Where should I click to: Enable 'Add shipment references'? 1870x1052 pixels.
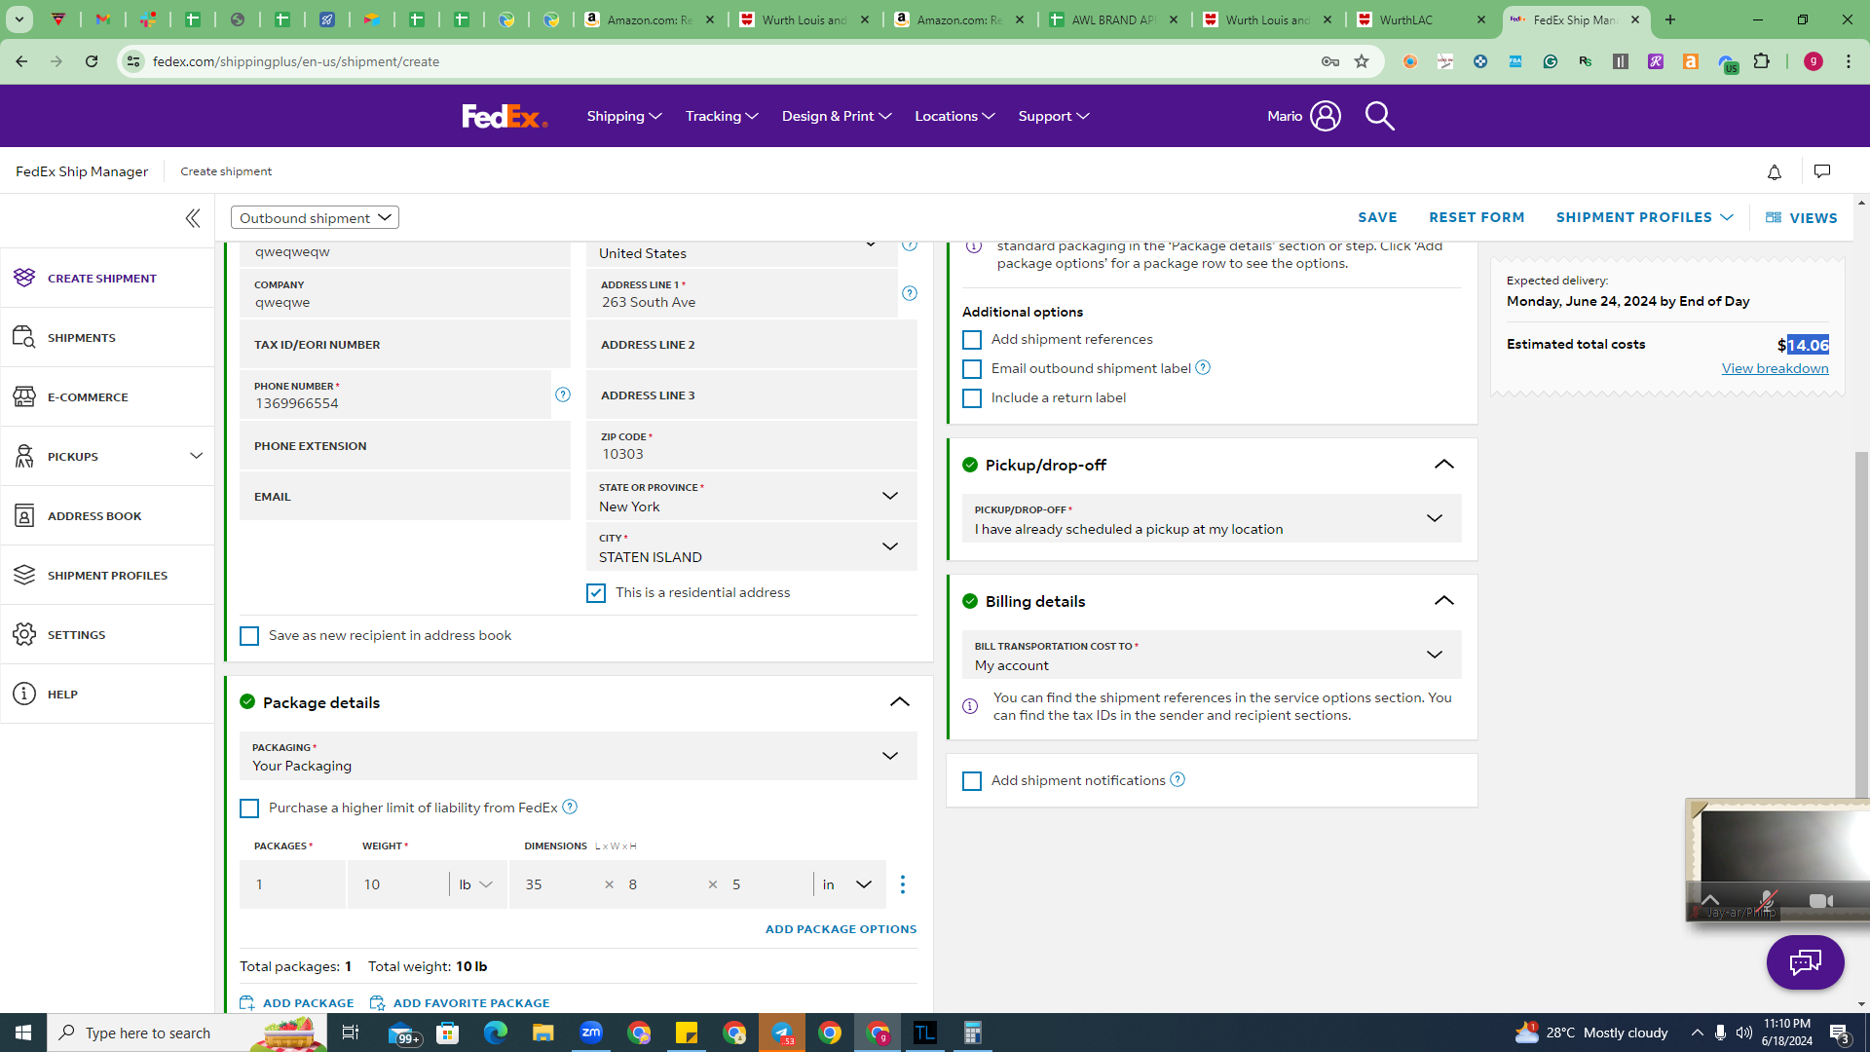pyautogui.click(x=972, y=340)
